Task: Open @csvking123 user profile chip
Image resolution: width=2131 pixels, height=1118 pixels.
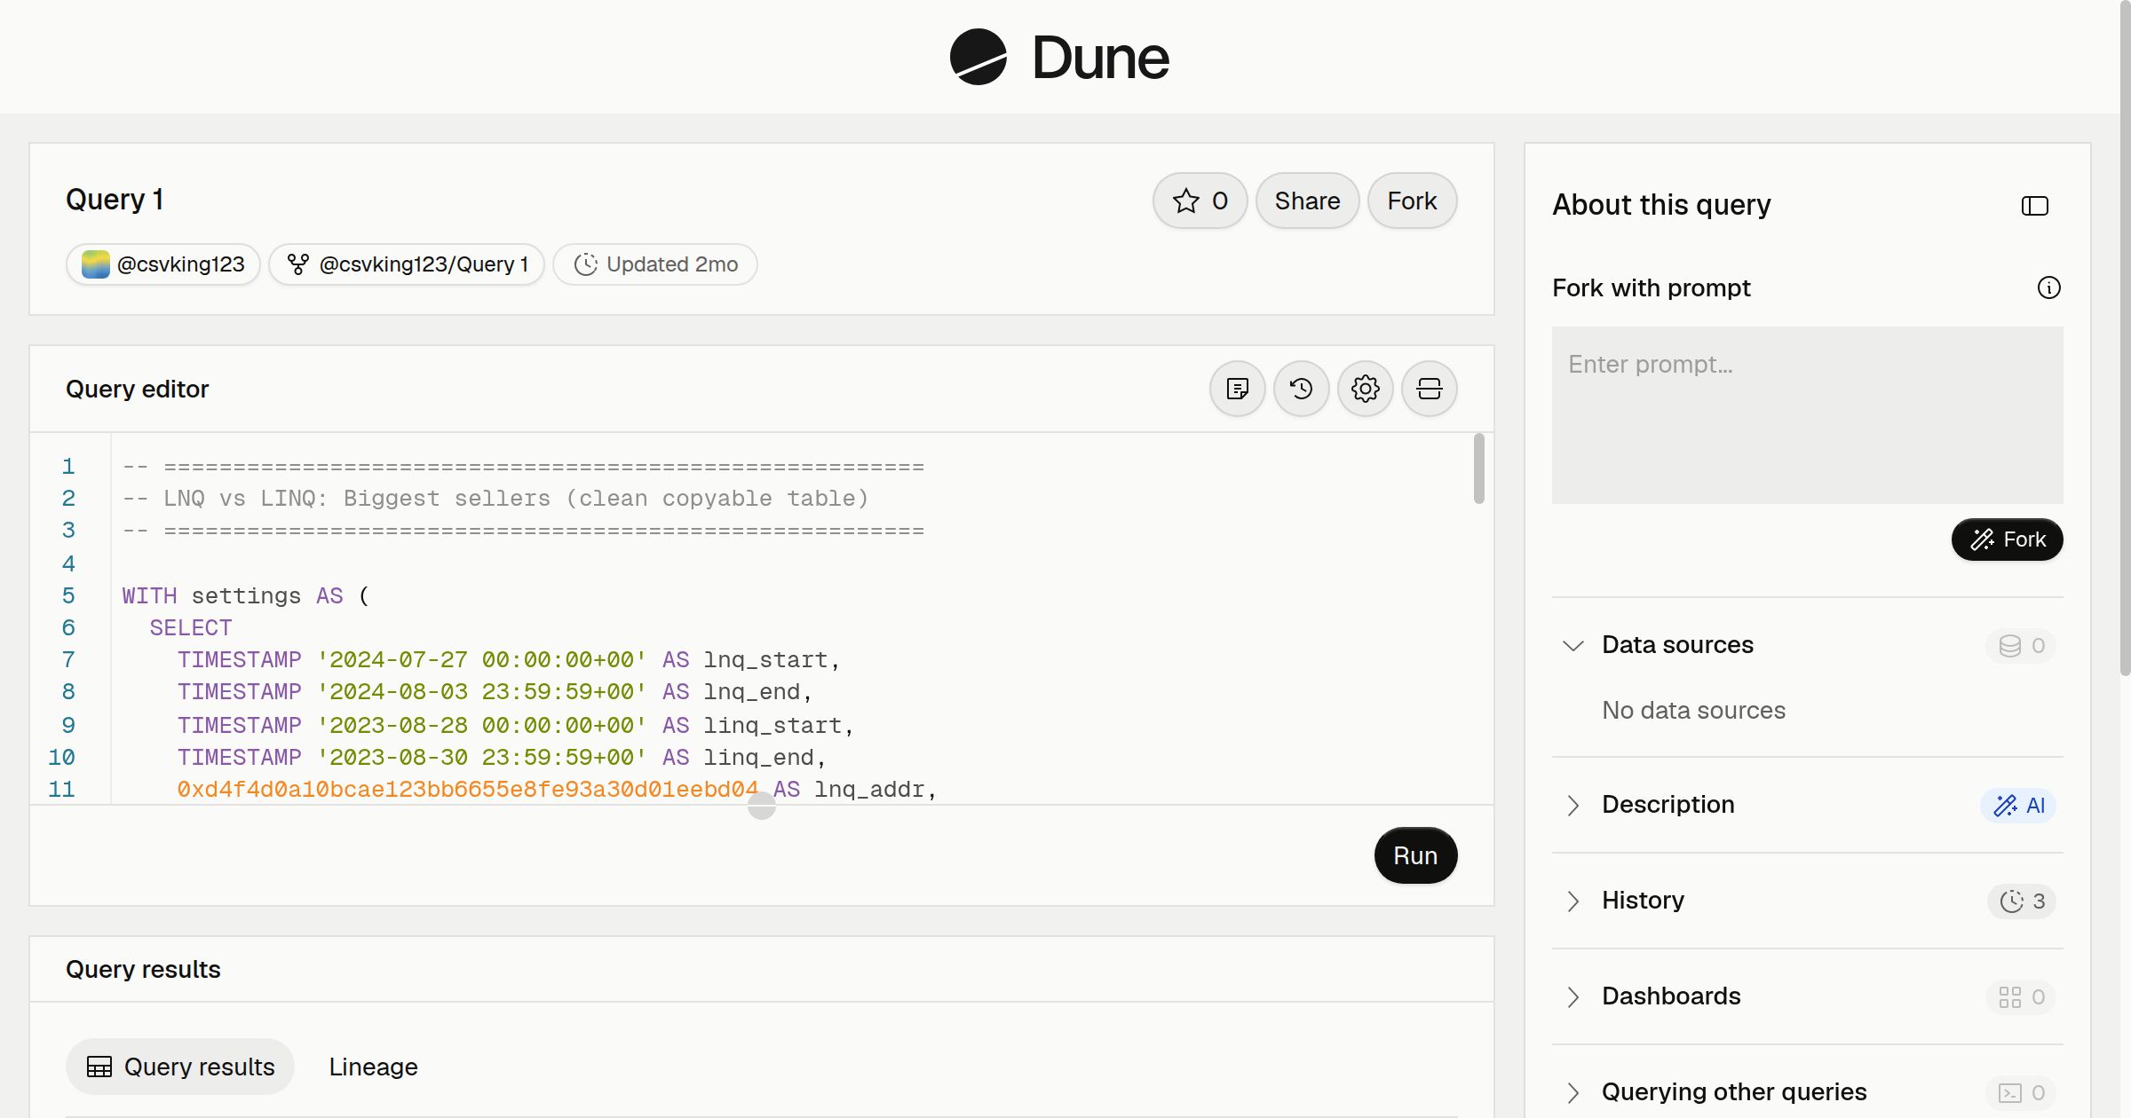Action: tap(162, 264)
